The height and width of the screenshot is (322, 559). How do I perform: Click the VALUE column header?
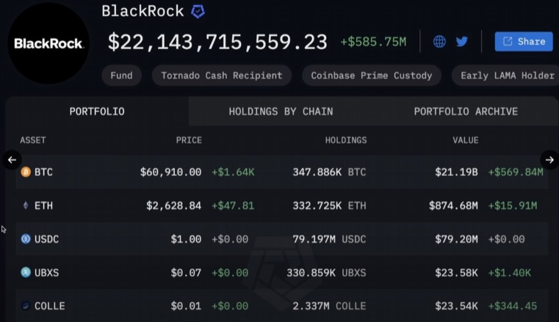(466, 140)
